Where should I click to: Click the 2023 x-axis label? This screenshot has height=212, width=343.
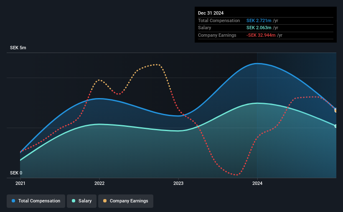pos(178,183)
